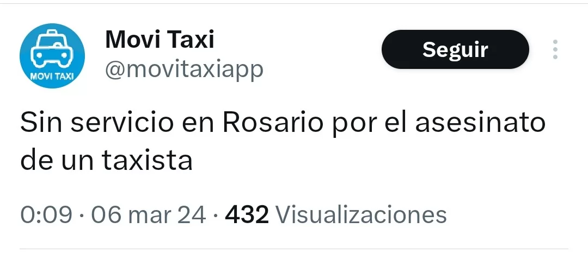The height and width of the screenshot is (260, 588).
Task: Click the word taxista in the tweet
Action: [x=147, y=160]
